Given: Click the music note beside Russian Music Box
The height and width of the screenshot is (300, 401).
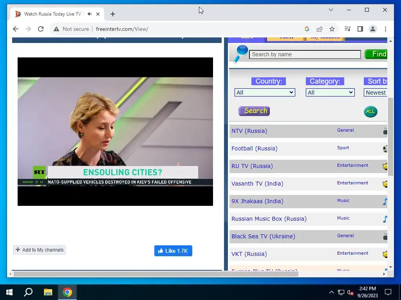Looking at the screenshot, I should pyautogui.click(x=385, y=219).
